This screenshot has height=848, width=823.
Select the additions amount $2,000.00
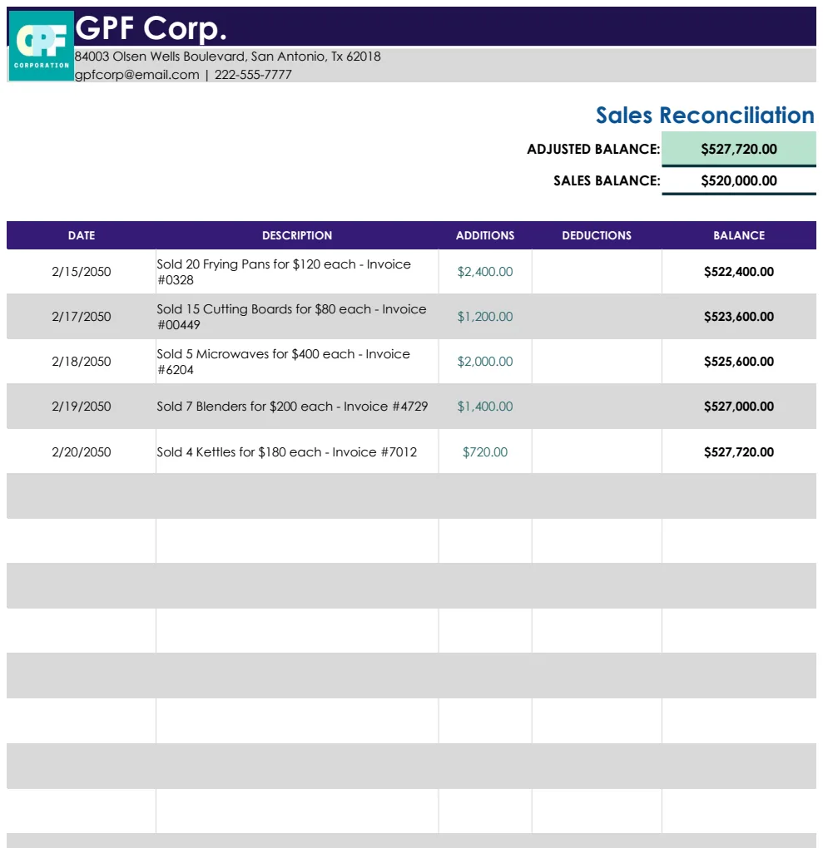pyautogui.click(x=484, y=362)
